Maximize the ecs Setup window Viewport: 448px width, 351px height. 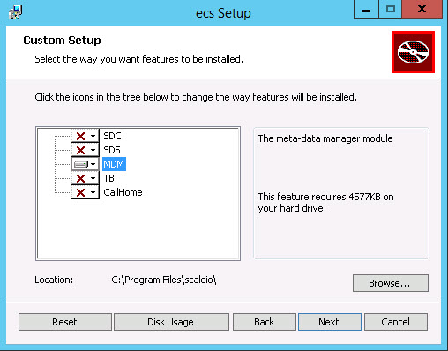(391, 10)
